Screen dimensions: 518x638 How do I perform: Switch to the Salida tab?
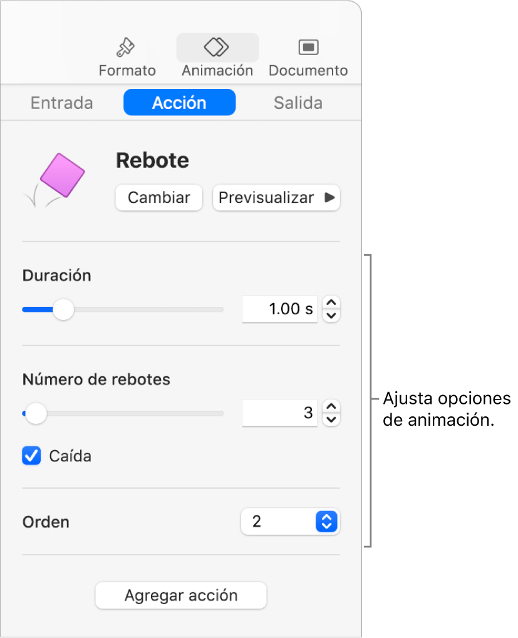[x=298, y=103]
